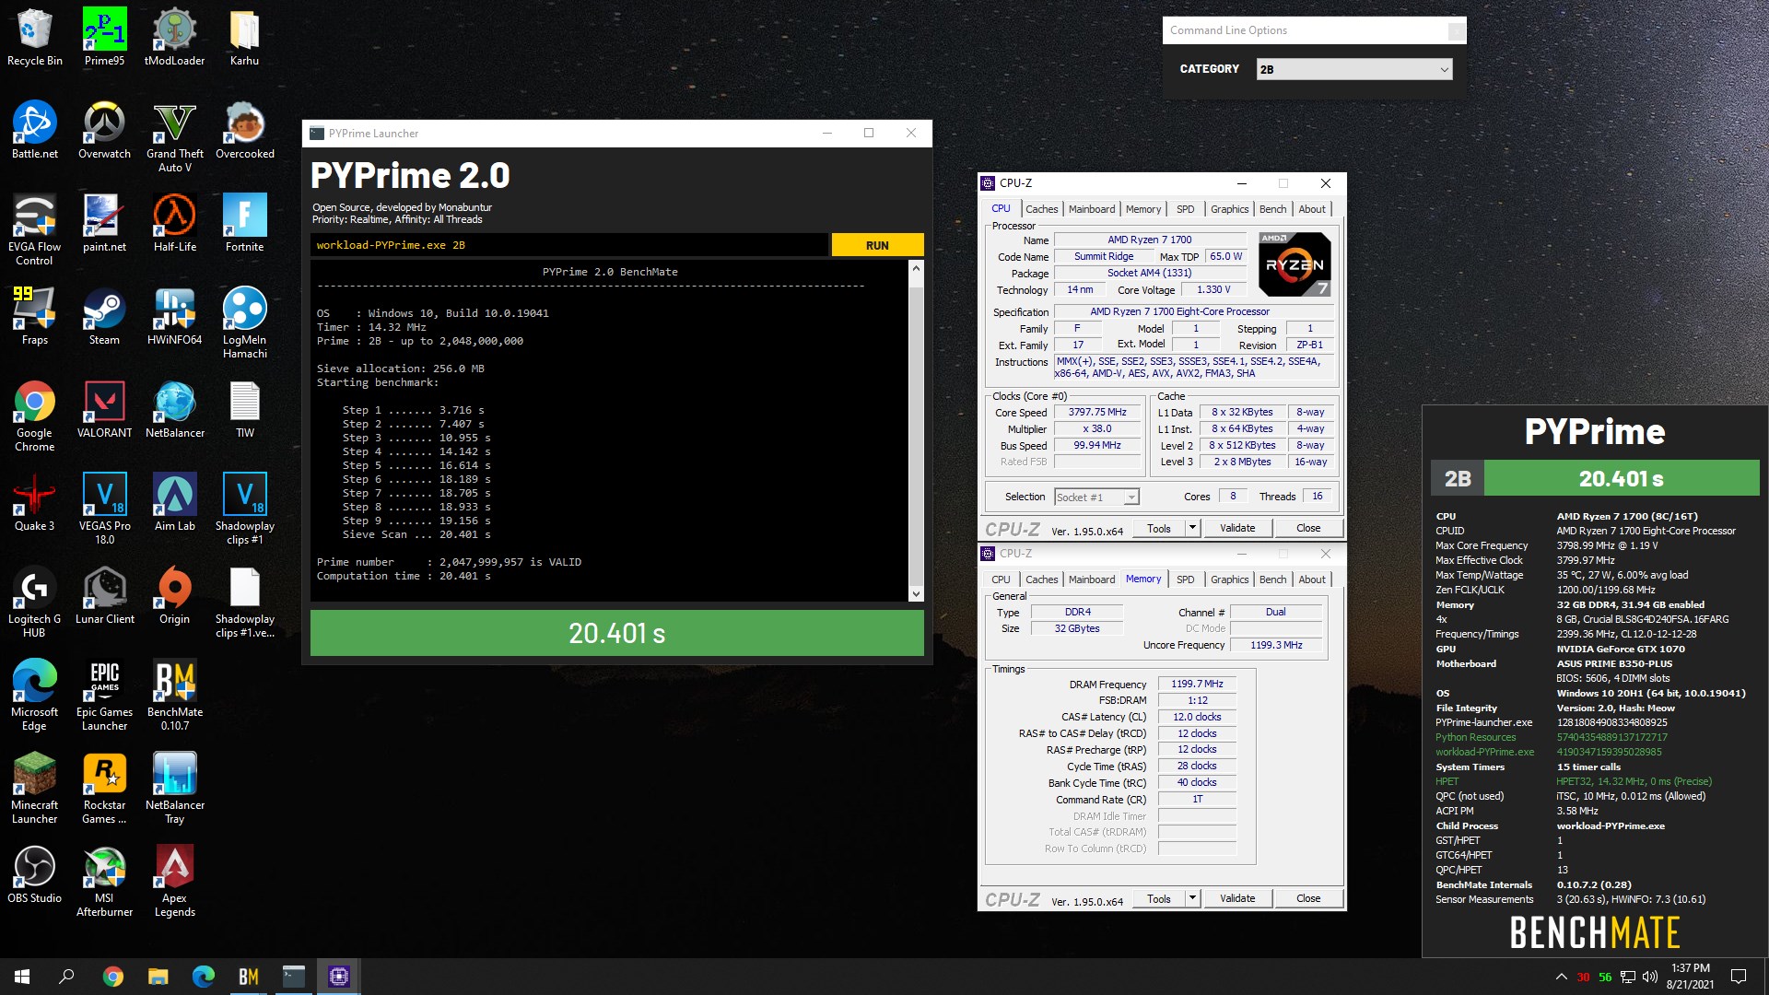Open Chrome from the taskbar

point(112,977)
